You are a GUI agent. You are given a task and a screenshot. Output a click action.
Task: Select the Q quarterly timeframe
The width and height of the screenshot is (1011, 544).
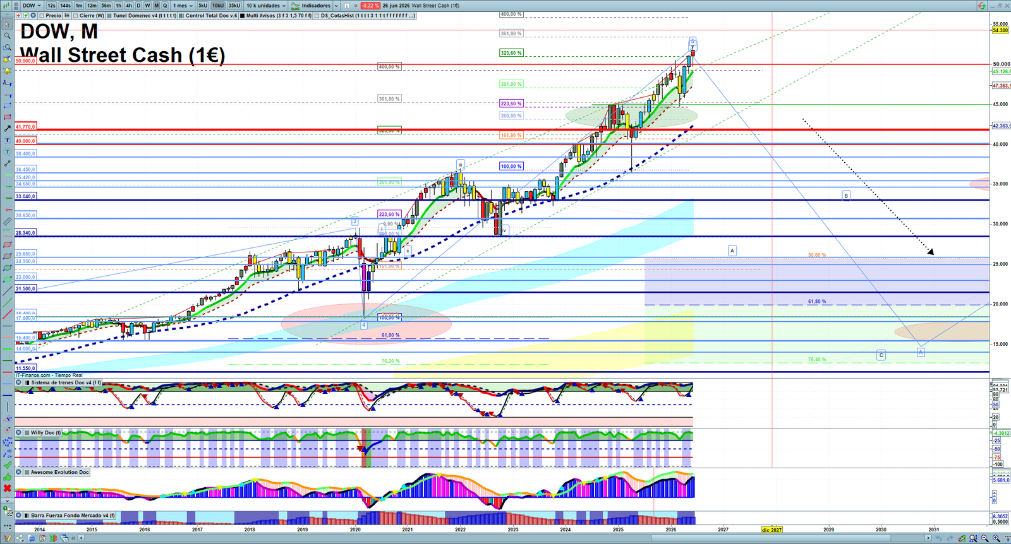click(x=165, y=6)
